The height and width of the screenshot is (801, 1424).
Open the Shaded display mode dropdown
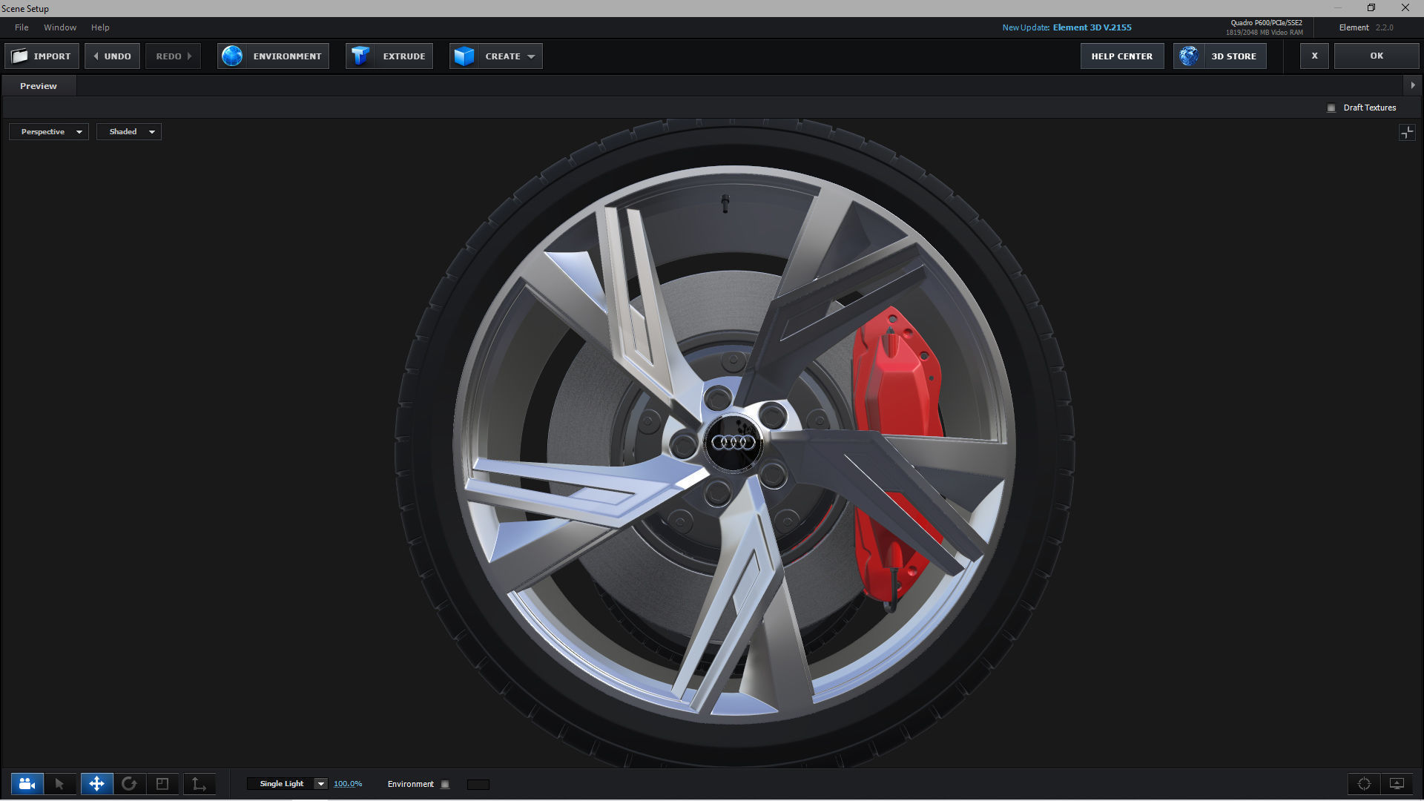(x=129, y=132)
